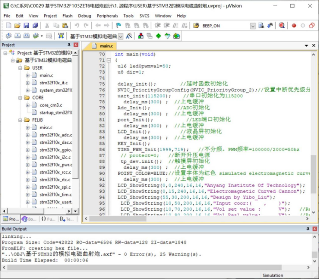Screen dimensions: 319x279
Task: Collapse the CORE folder group
Action: click(20, 98)
